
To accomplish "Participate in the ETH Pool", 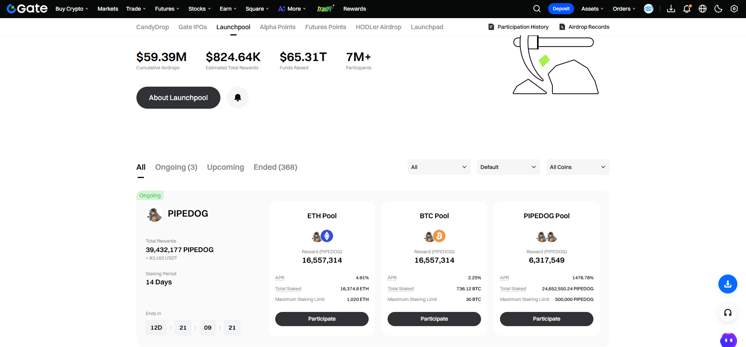I will click(x=322, y=319).
